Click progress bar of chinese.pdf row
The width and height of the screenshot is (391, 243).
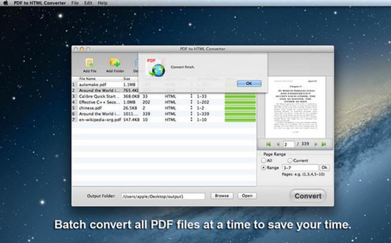tap(240, 108)
